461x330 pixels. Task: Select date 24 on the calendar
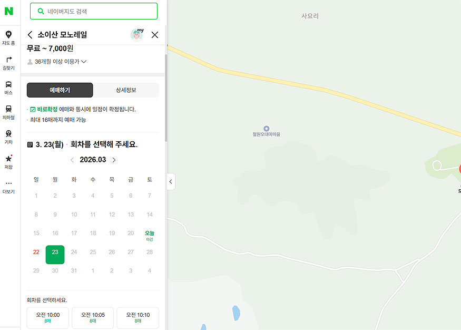click(x=74, y=253)
